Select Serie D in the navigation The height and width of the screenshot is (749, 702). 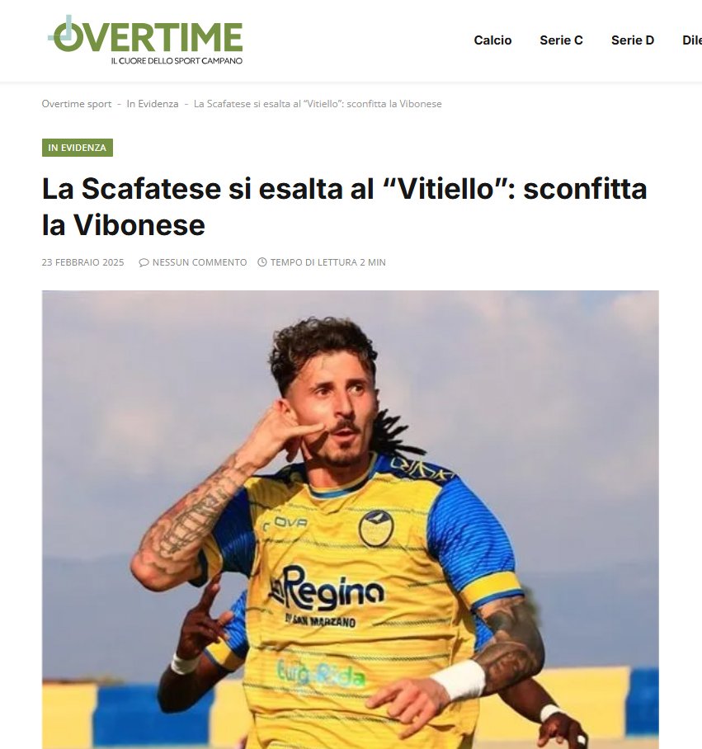coord(632,40)
